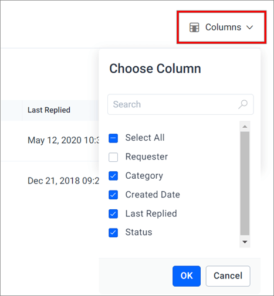The height and width of the screenshot is (296, 274).
Task: Select the May 12, 2020 date cell
Action: tap(63, 140)
